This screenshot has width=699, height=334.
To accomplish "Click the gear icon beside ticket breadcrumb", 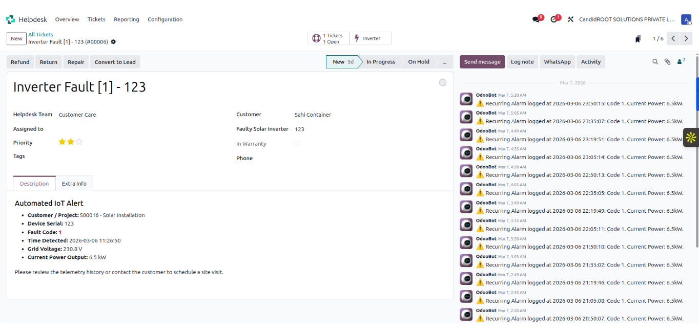I will [113, 42].
